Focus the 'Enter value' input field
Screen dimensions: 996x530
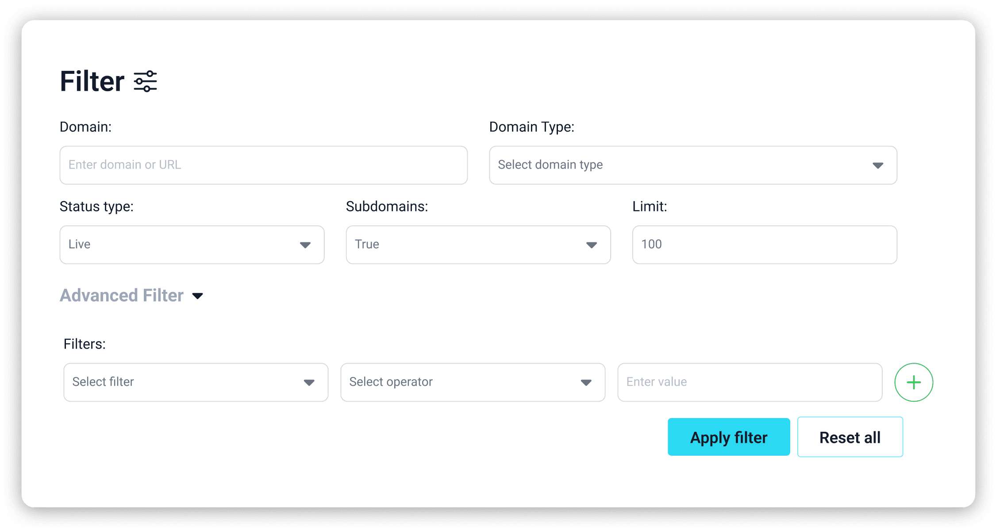750,382
